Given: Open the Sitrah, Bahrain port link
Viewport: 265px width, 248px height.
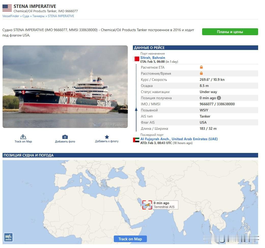Looking at the screenshot, I should pos(153,58).
